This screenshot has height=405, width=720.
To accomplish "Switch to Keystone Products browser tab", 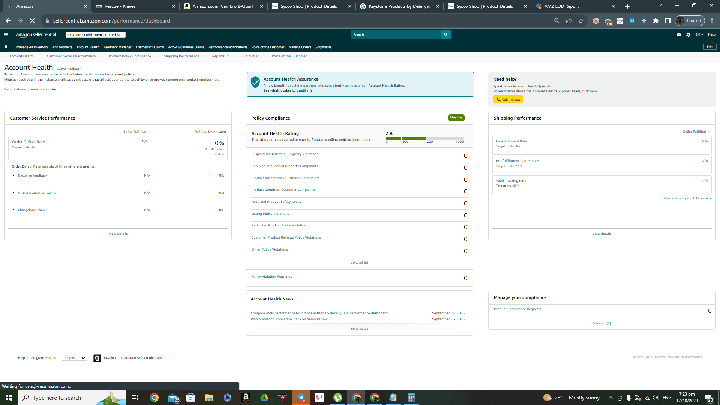I will coord(400,6).
